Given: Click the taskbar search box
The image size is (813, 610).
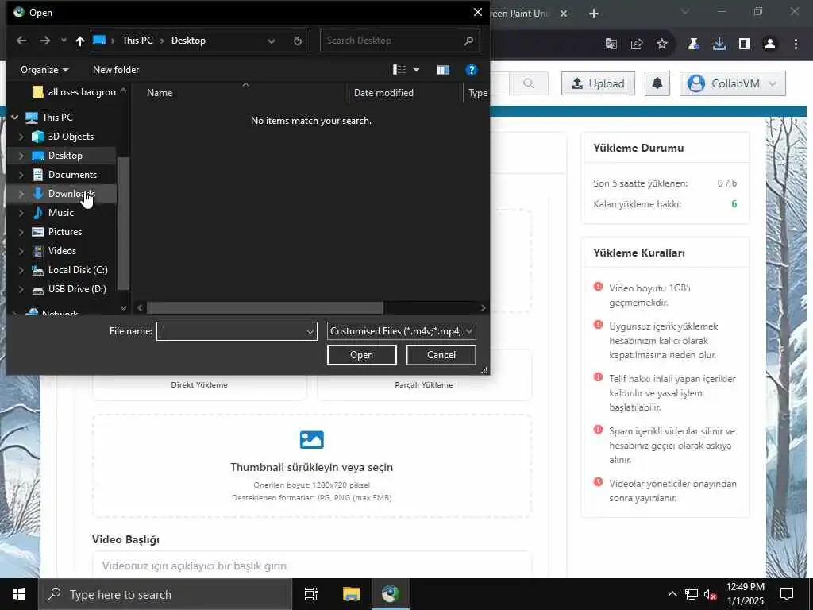Looking at the screenshot, I should pos(165,594).
